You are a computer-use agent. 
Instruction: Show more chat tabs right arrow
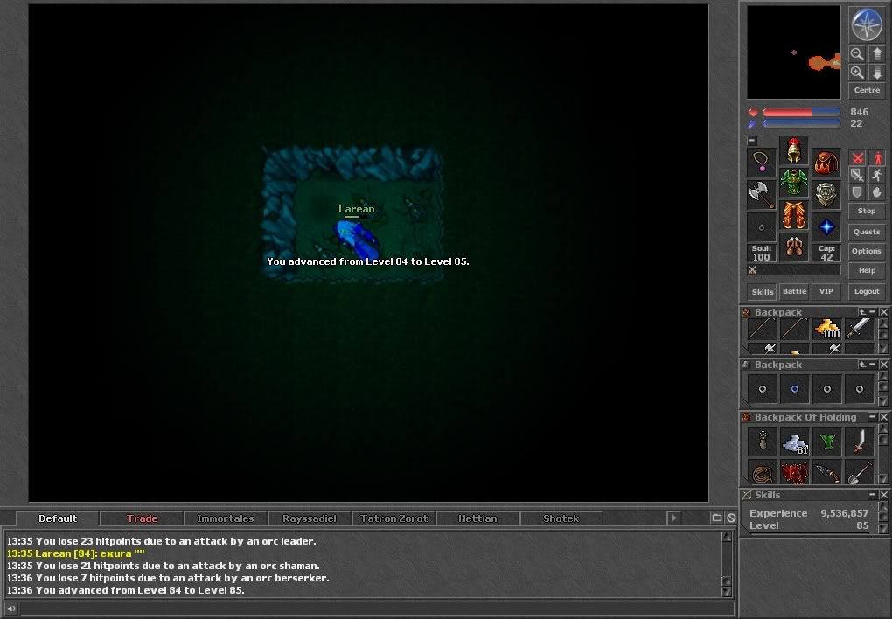pyautogui.click(x=673, y=518)
